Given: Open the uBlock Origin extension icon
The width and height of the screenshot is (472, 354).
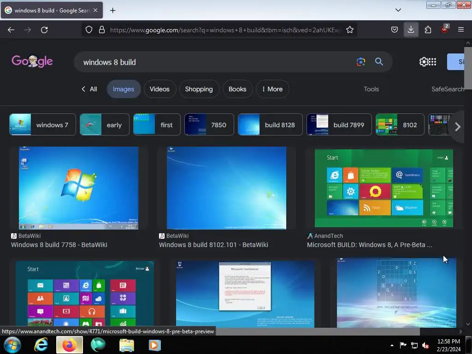Looking at the screenshot, I should click(x=444, y=29).
